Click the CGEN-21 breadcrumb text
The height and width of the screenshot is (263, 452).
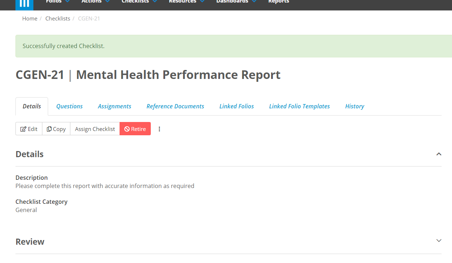[x=89, y=18]
